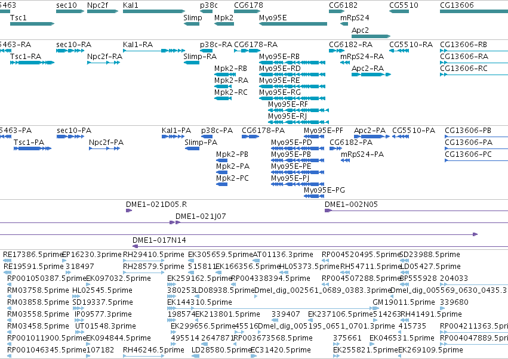Click BAC clone DME1-002N05

point(416,211)
